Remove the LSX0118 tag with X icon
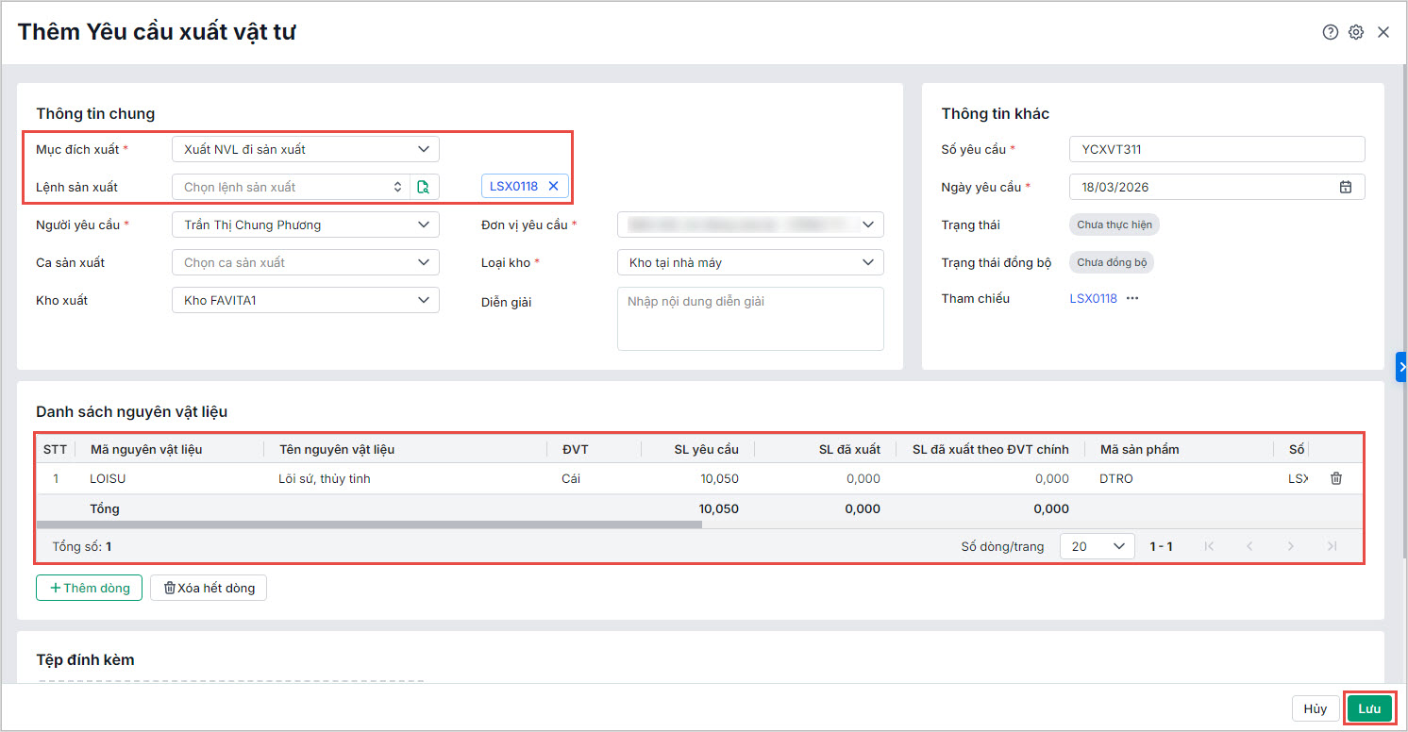This screenshot has height=732, width=1408. click(554, 186)
